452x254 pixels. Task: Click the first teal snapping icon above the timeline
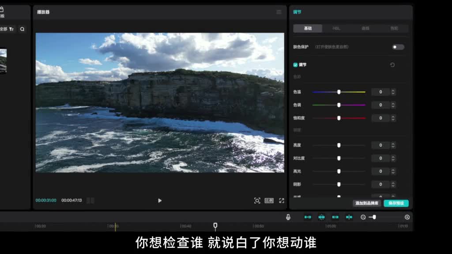coord(308,217)
